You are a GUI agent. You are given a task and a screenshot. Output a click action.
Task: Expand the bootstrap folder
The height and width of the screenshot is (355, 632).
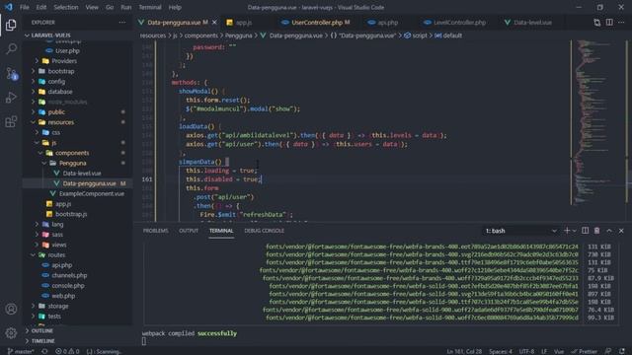click(x=61, y=71)
